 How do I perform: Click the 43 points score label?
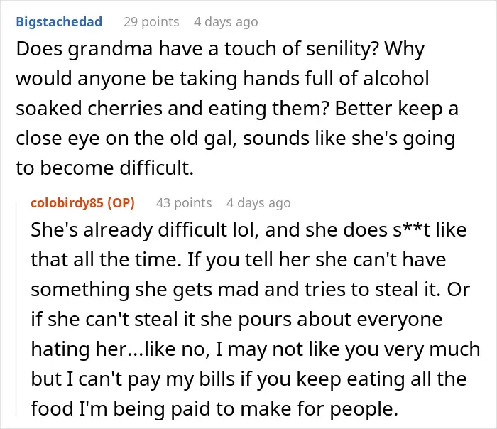(184, 203)
